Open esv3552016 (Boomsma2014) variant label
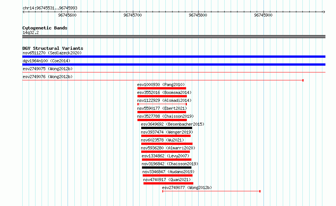 tap(164, 92)
